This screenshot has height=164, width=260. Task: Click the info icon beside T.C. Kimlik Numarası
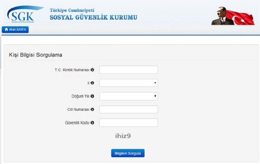click(x=92, y=70)
